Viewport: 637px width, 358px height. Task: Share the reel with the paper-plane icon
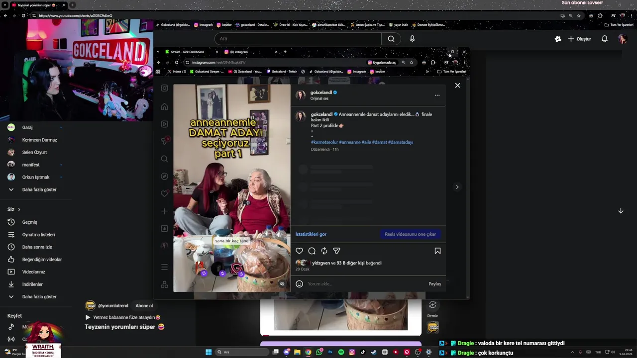(336, 251)
